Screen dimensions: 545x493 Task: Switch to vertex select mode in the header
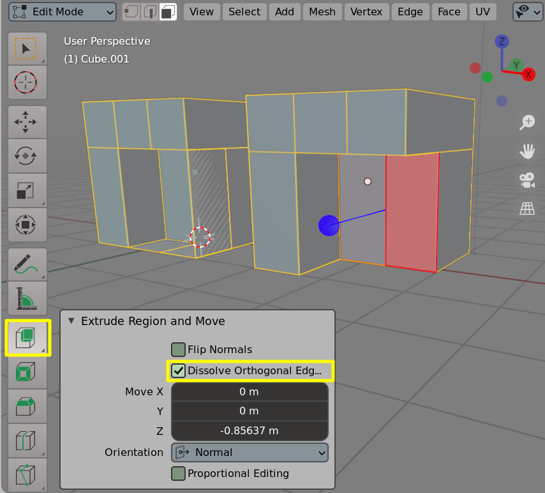coord(131,11)
